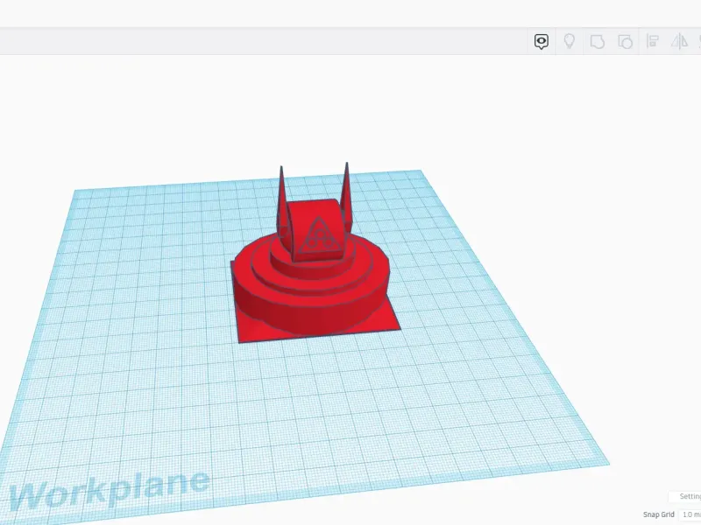Screen dimensions: 701x525
Task: Click the Ungroup shapes icon
Action: pos(625,41)
